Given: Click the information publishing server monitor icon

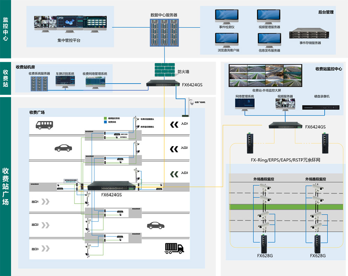Looking at the screenshot, I should [x=269, y=40].
